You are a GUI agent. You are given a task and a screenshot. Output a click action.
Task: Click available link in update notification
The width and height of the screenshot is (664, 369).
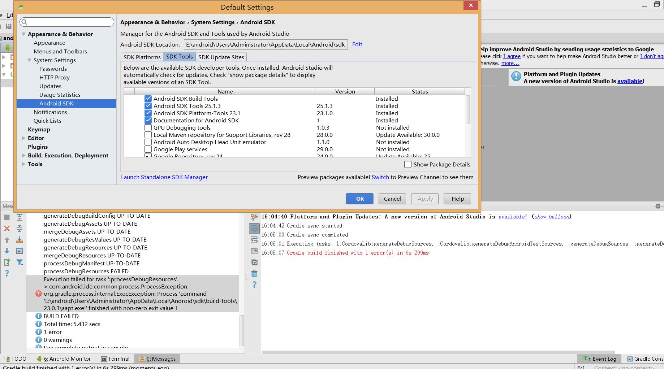[630, 81]
